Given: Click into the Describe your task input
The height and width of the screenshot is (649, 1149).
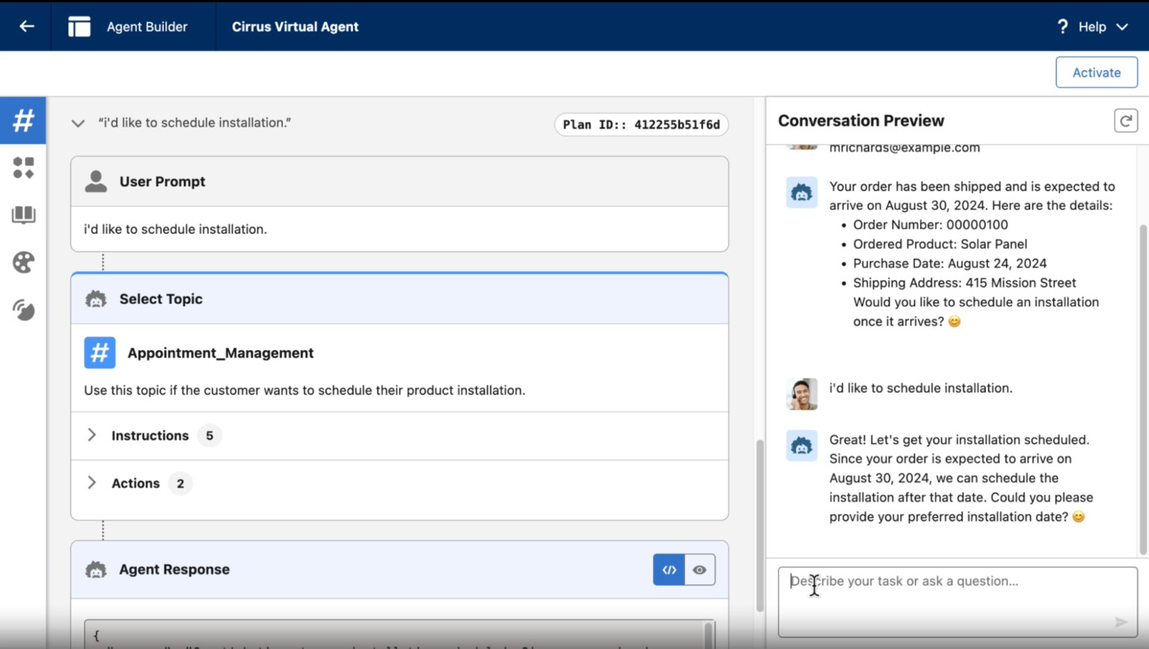Looking at the screenshot, I should coord(957,602).
